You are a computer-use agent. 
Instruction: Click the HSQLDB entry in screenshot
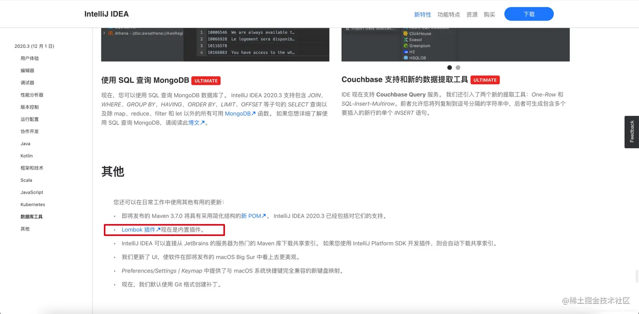(415, 58)
